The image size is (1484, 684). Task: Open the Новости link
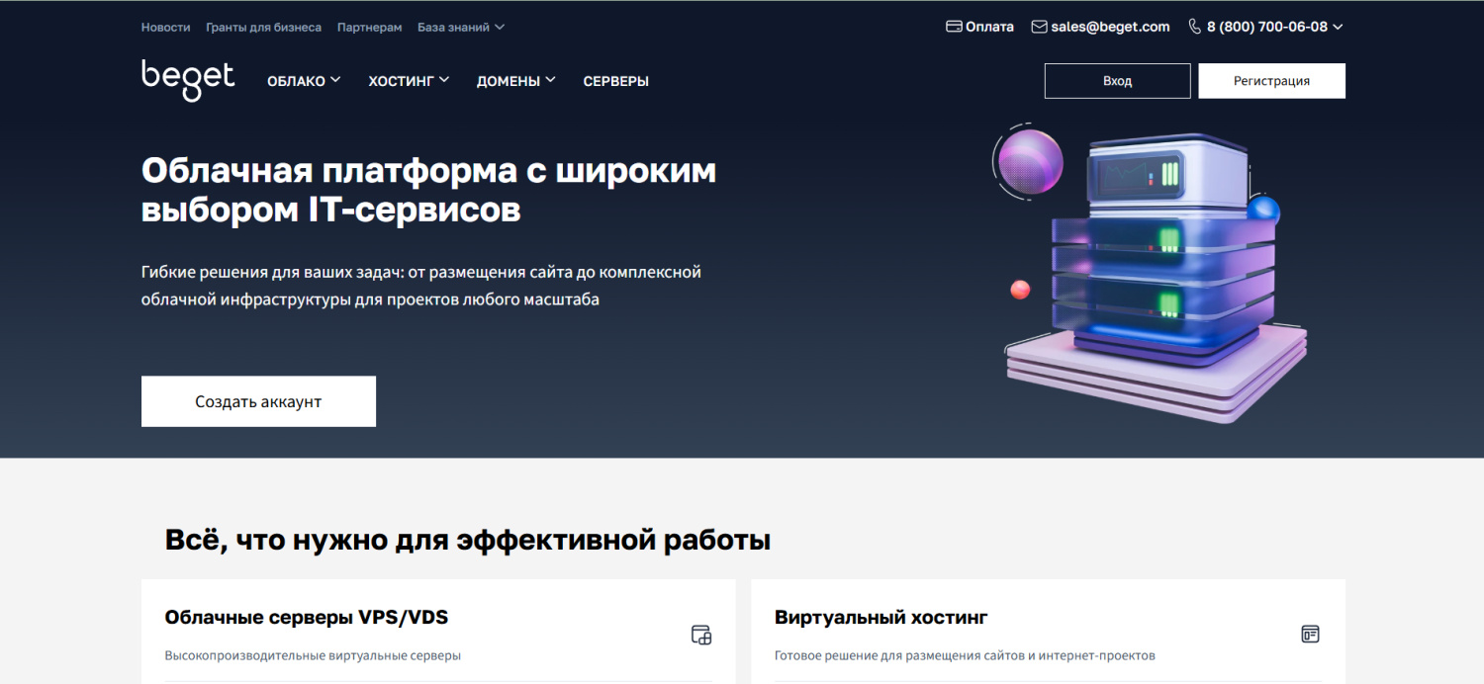coord(165,28)
